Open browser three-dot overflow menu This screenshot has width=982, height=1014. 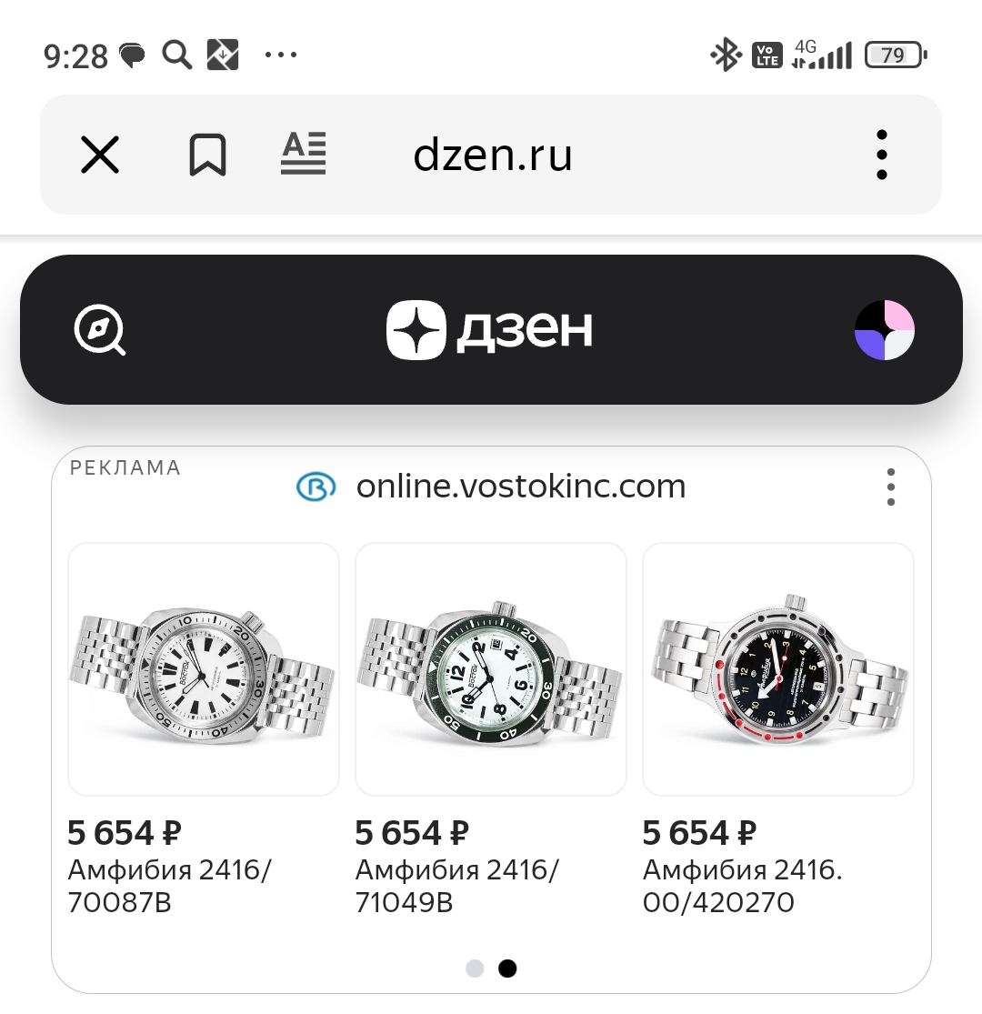(881, 155)
